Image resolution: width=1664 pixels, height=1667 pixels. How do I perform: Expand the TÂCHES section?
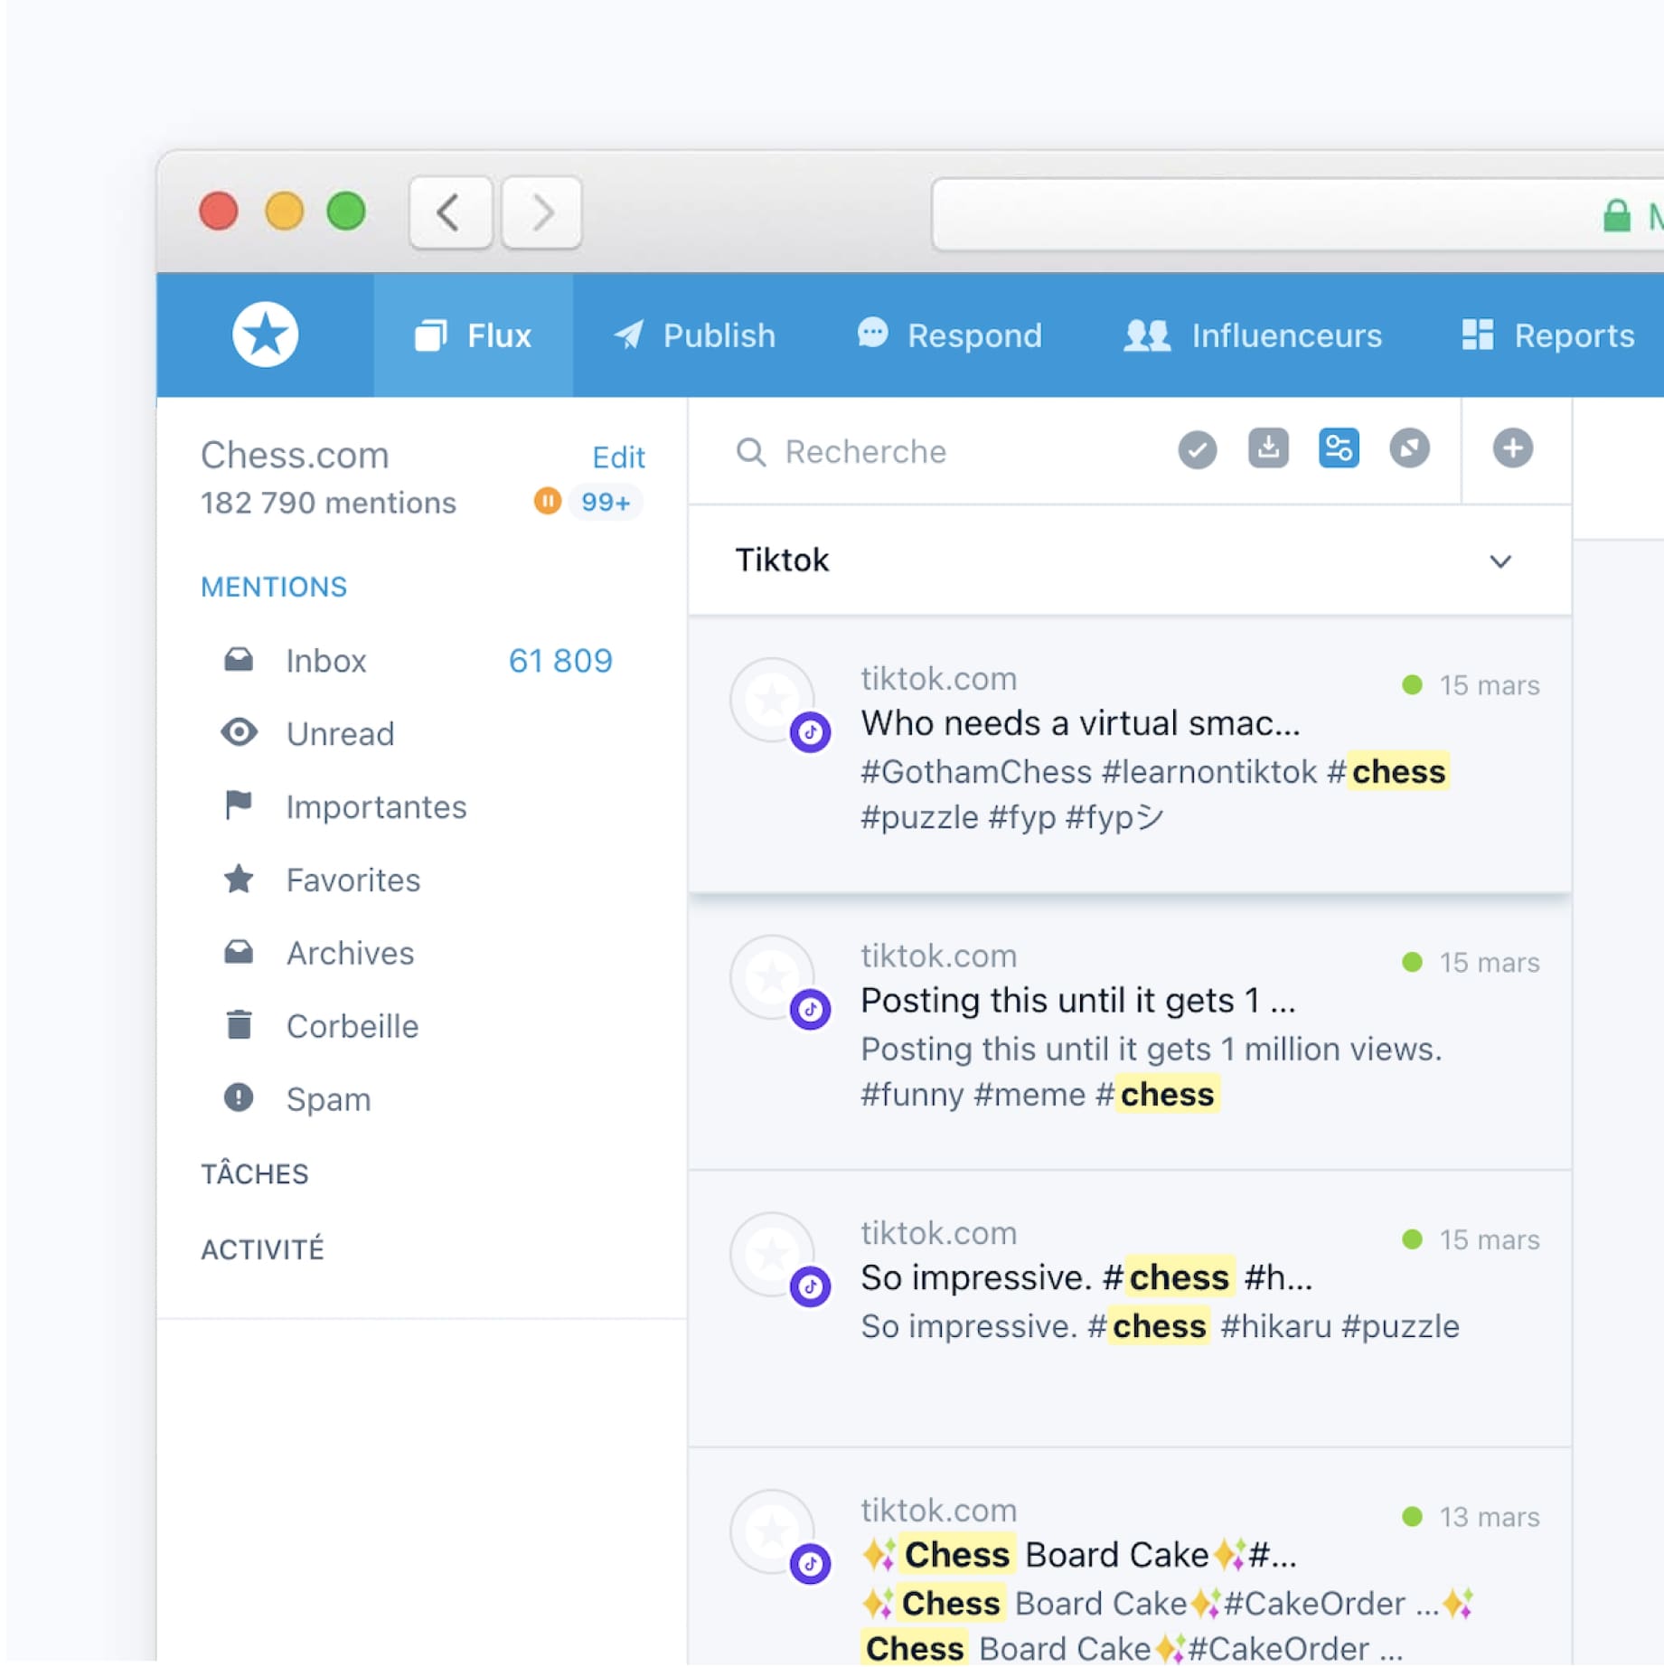click(255, 1174)
